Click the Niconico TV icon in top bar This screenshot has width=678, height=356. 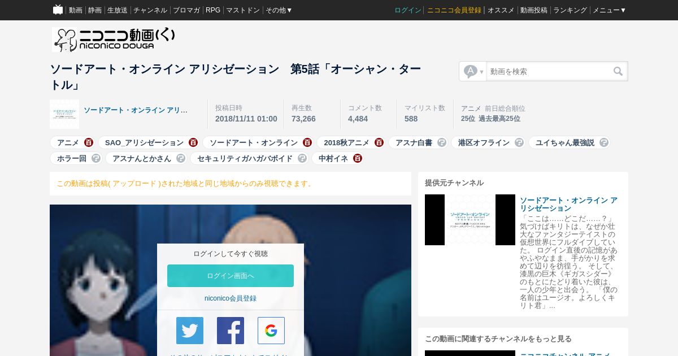(58, 10)
